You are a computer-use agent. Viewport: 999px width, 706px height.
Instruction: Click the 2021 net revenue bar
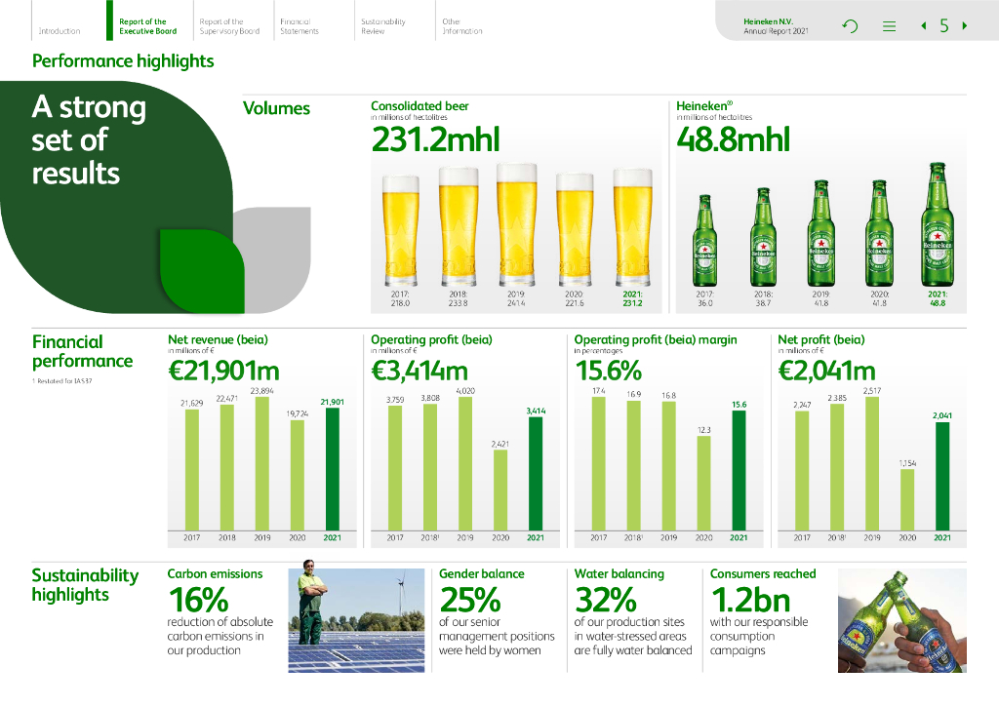click(333, 469)
